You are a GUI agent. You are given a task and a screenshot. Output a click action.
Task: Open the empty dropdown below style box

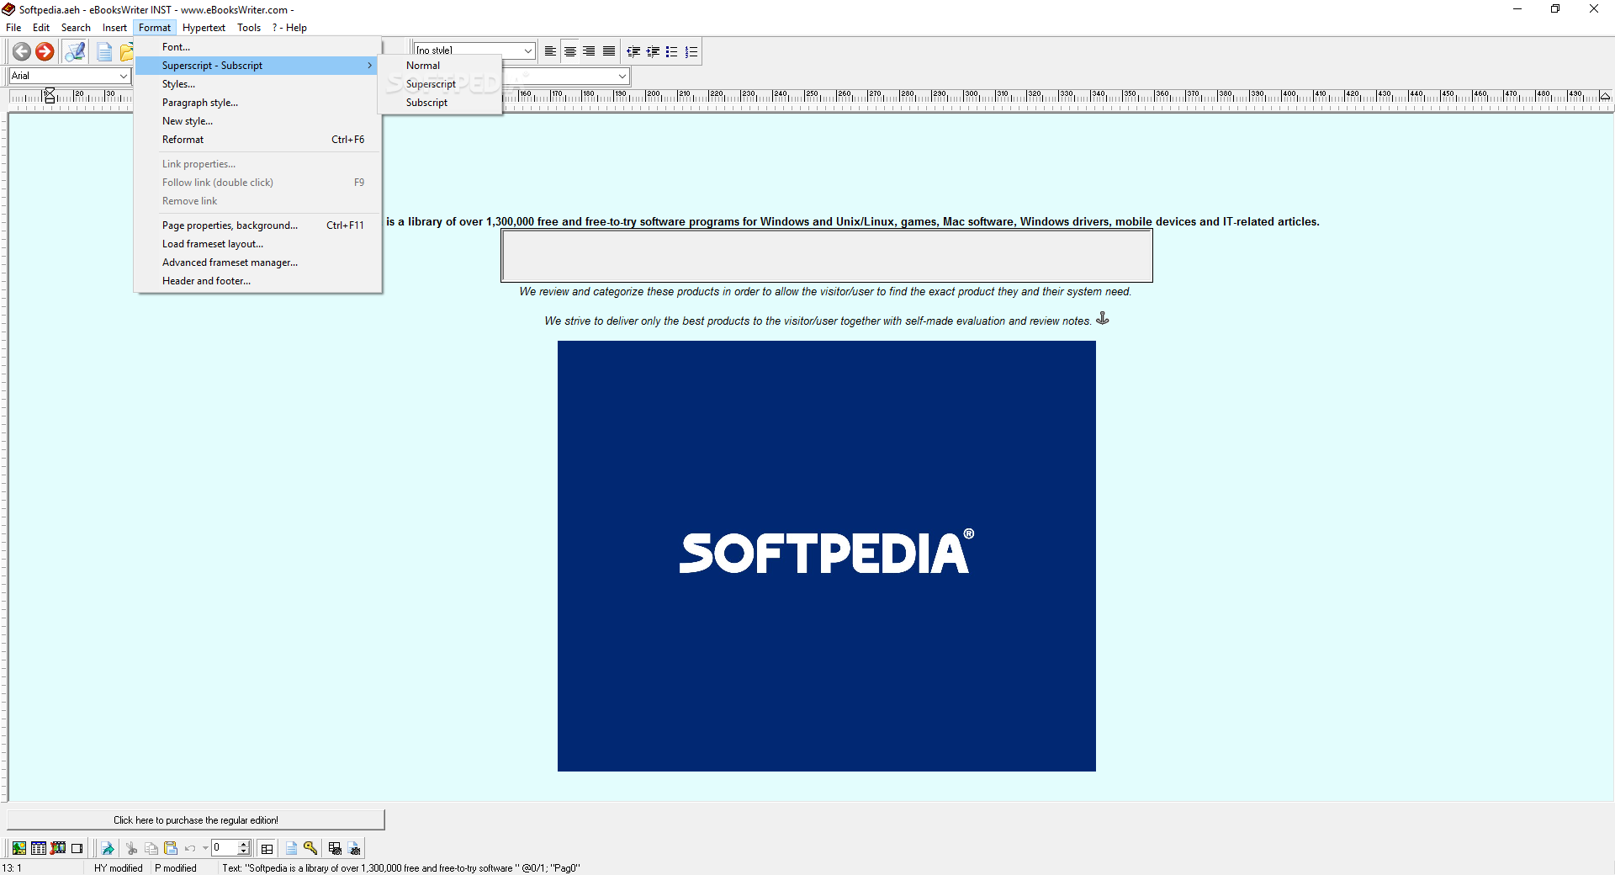pos(622,76)
